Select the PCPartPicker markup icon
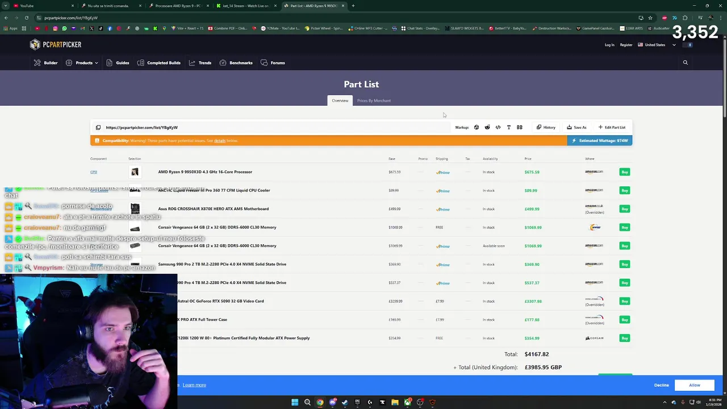727x409 pixels. [x=477, y=127]
